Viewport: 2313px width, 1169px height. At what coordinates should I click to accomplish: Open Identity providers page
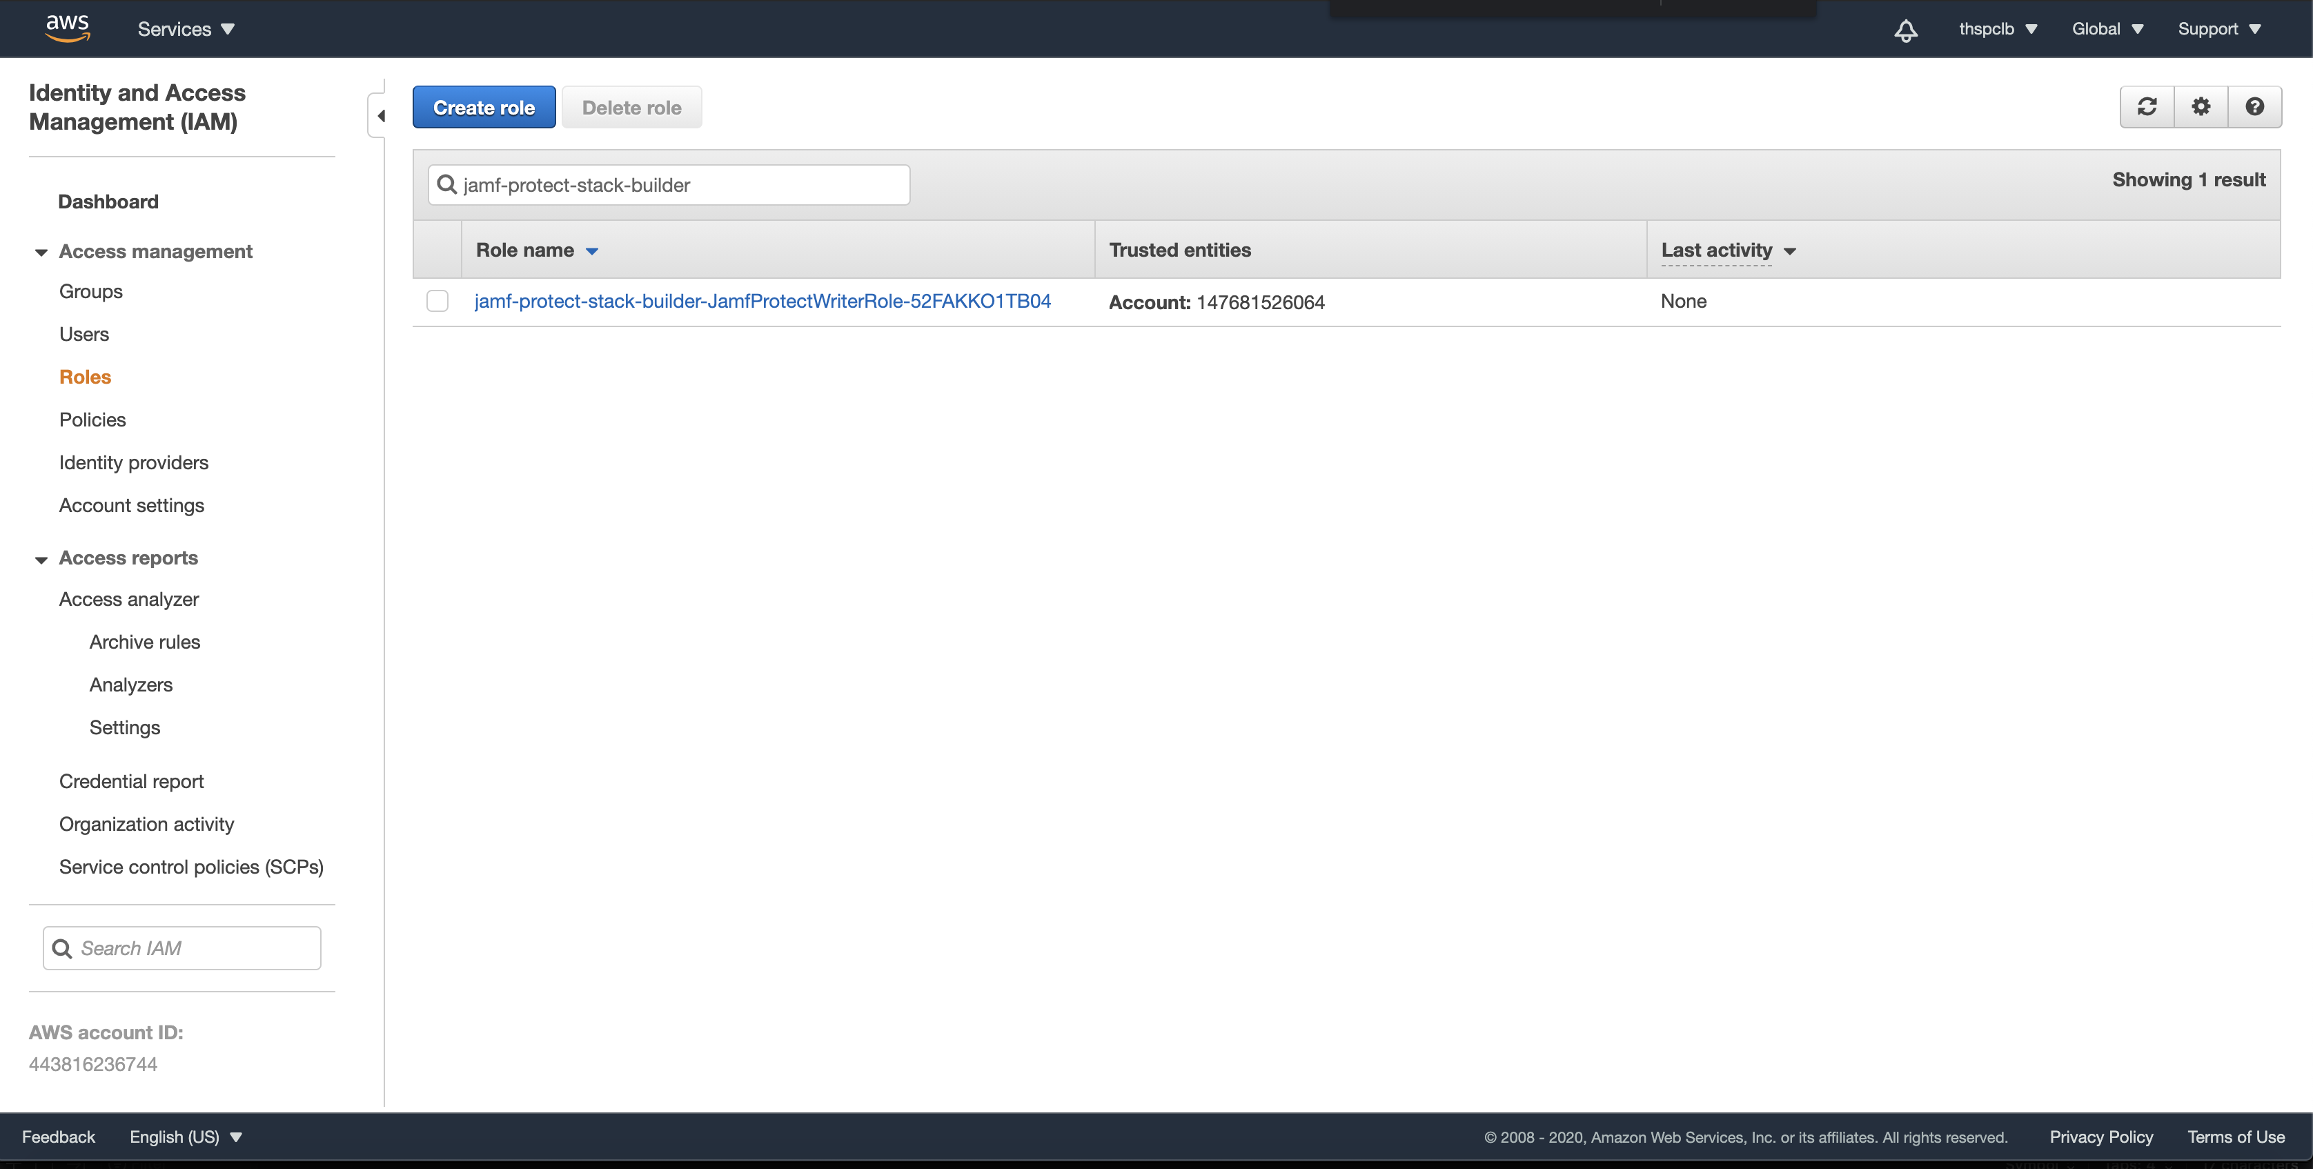pos(134,462)
